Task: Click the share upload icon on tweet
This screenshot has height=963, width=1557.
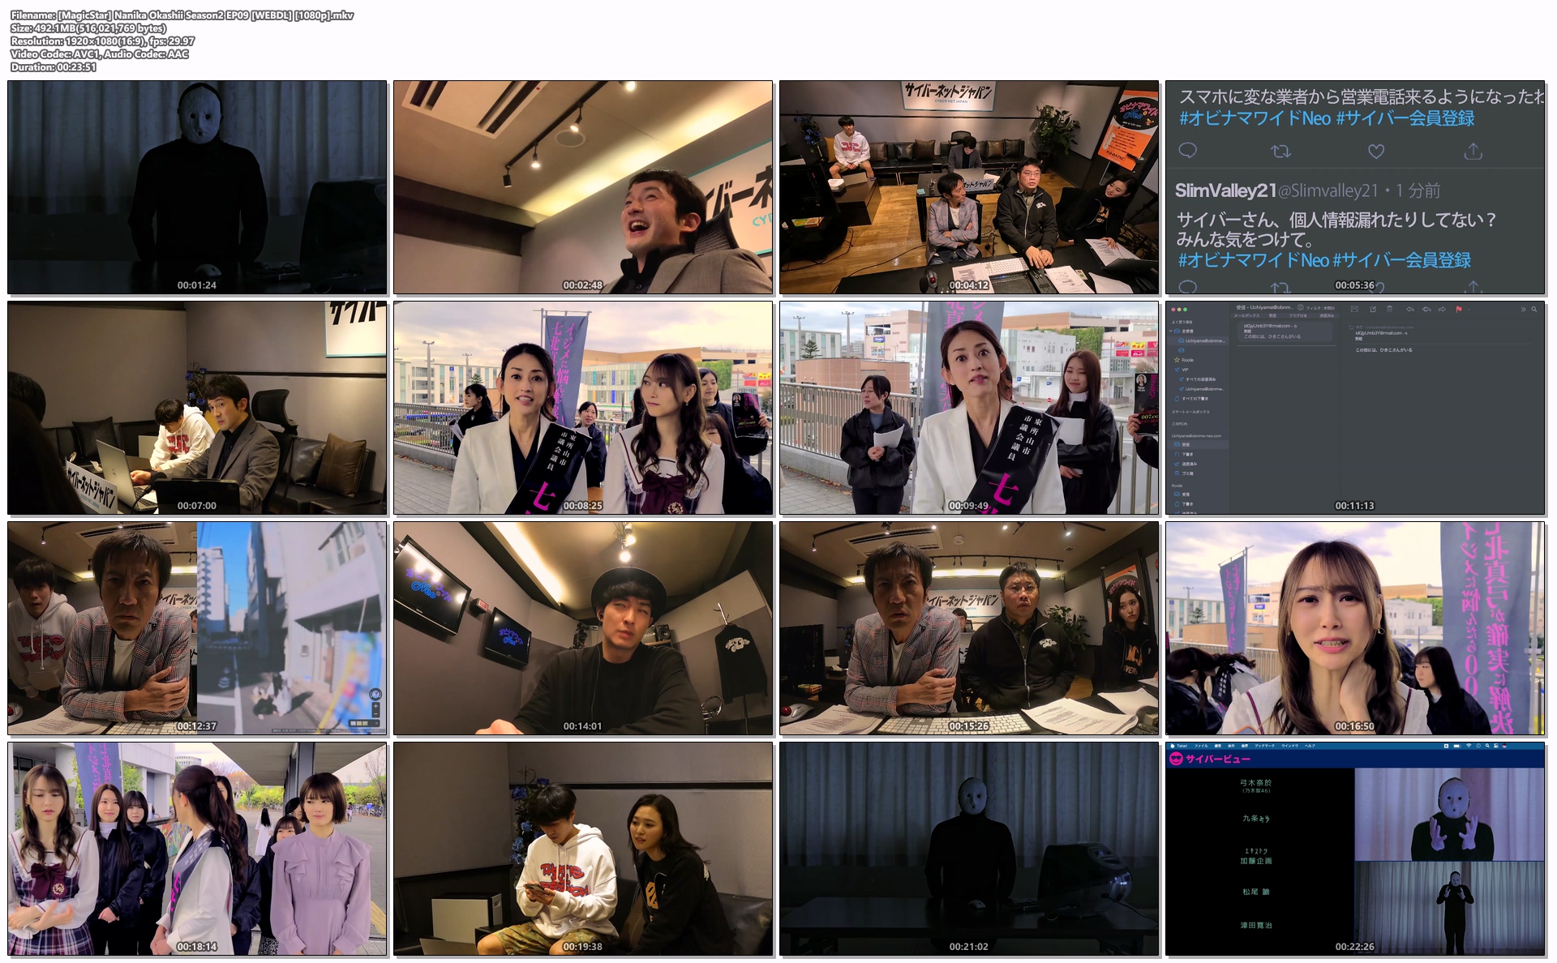Action: pyautogui.click(x=1473, y=151)
